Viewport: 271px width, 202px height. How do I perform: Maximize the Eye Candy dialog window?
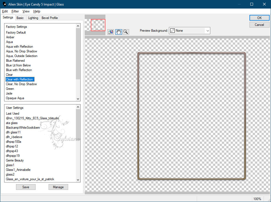coord(252,4)
